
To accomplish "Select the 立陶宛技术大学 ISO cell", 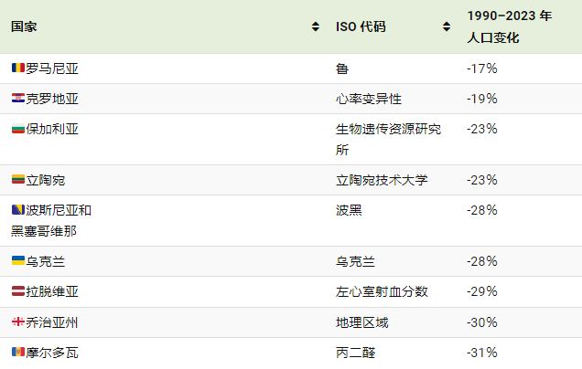I will pyautogui.click(x=382, y=180).
